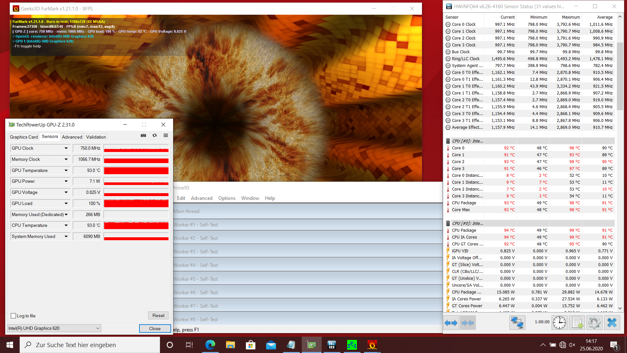Screen dimensions: 627x353
Task: Click HWiNFO network computers icon
Action: click(x=517, y=323)
